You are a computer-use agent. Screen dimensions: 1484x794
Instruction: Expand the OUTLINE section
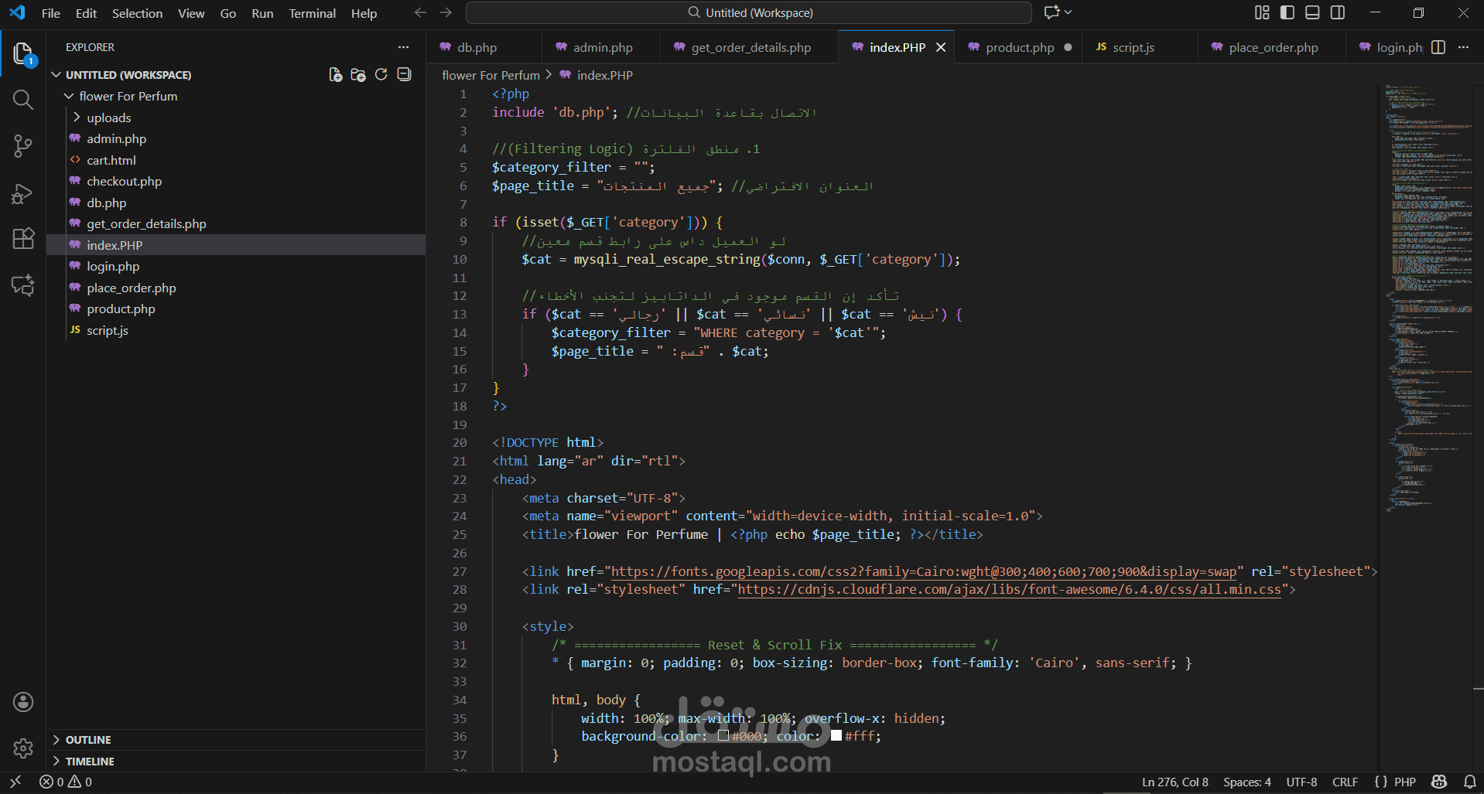click(87, 740)
